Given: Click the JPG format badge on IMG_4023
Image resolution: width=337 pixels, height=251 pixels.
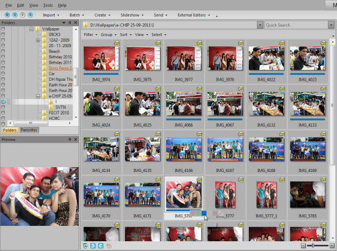Looking at the screenshot, I should (323, 43).
